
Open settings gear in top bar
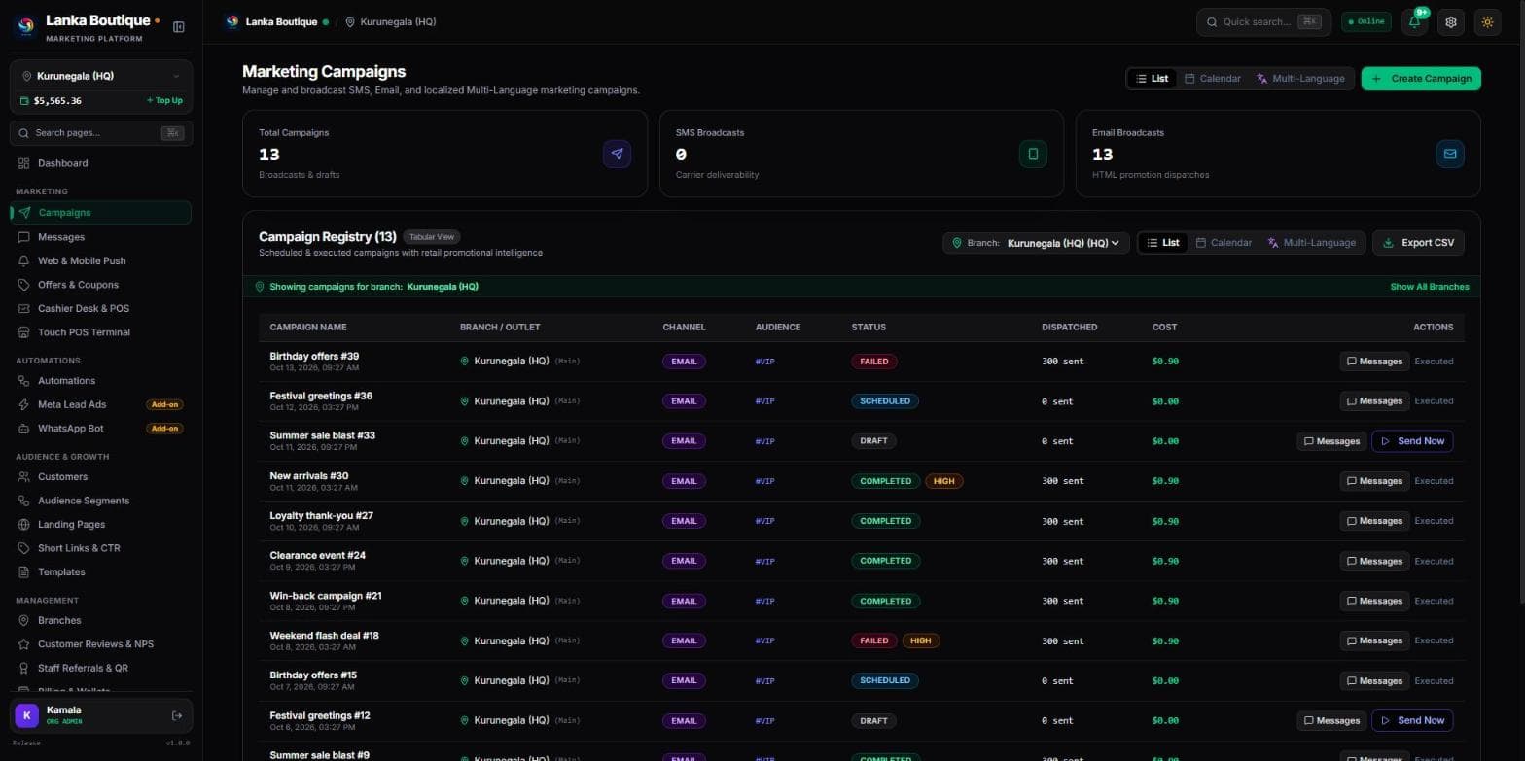[1451, 22]
